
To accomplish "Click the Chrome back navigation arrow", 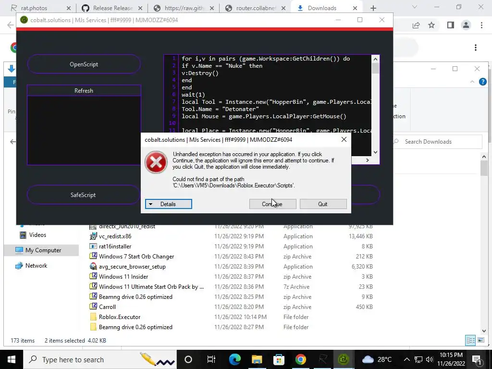I will tap(10, 25).
